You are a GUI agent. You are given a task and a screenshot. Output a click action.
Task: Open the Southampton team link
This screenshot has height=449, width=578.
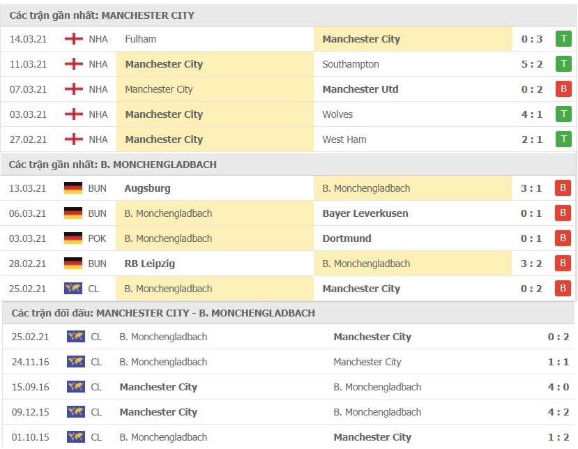tap(351, 64)
